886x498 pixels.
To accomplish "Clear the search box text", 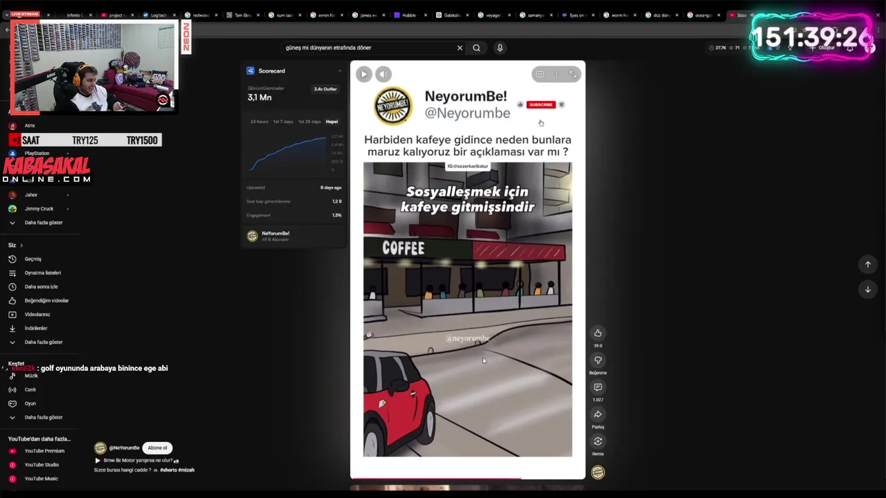I will click(x=460, y=48).
